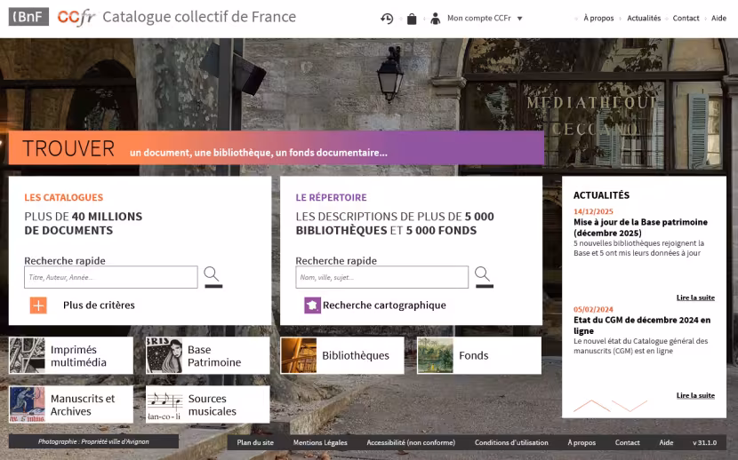Open Mon compte CCFr menu label
Image resolution: width=738 pixels, height=460 pixels.
point(478,19)
